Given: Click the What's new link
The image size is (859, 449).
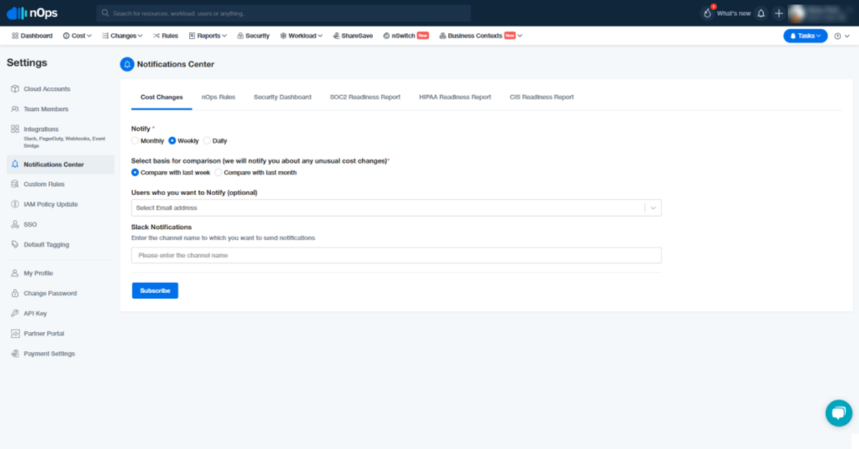Looking at the screenshot, I should pos(734,14).
